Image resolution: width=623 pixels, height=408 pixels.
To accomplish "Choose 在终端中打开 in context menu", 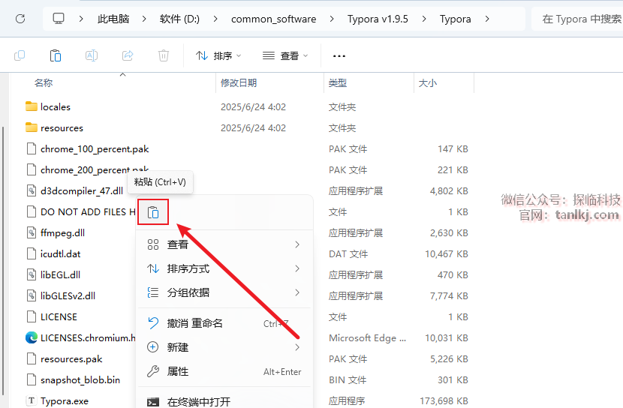I will [224, 400].
